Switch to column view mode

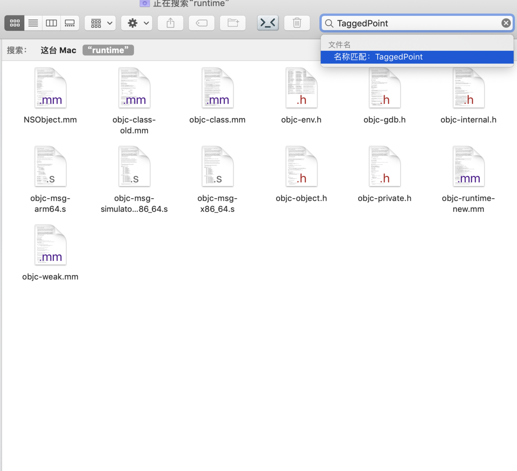tap(51, 23)
